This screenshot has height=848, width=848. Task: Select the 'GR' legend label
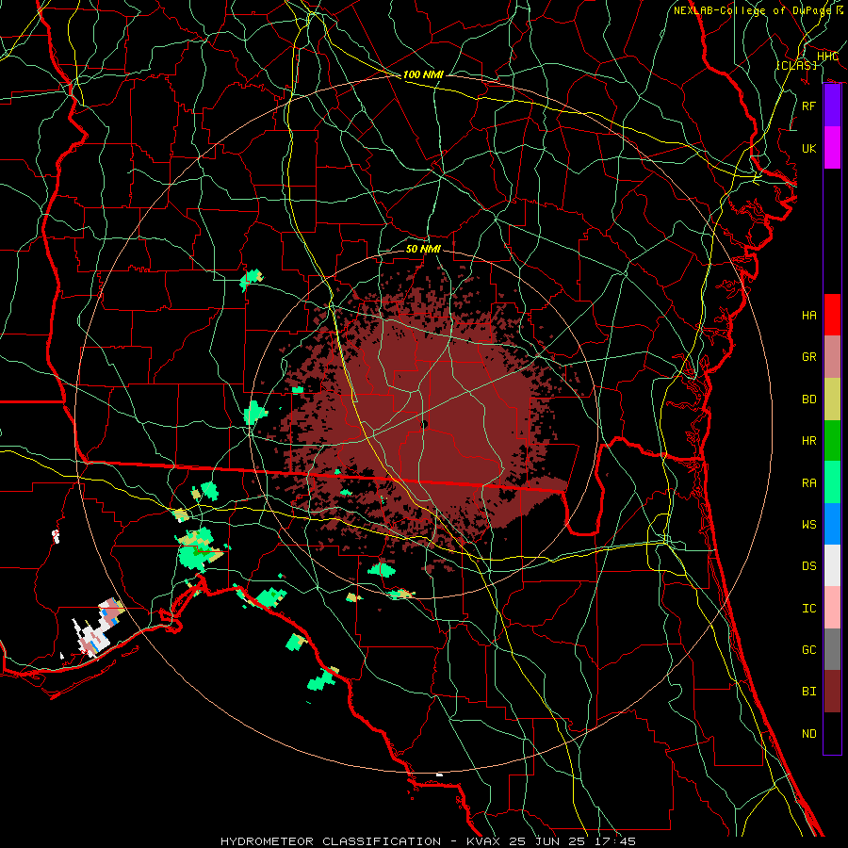point(808,357)
